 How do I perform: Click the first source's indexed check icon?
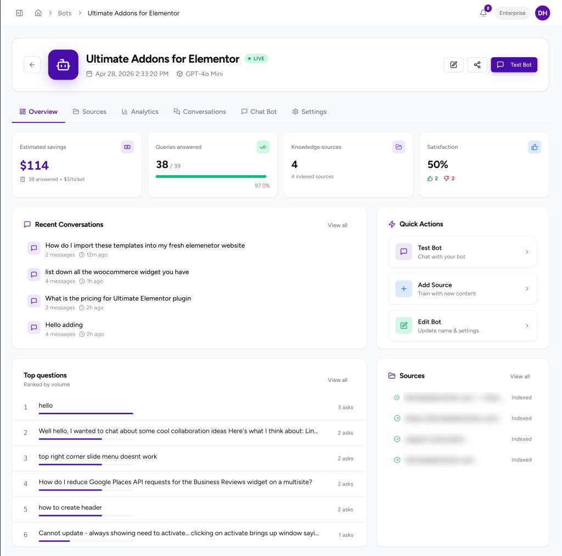(397, 397)
